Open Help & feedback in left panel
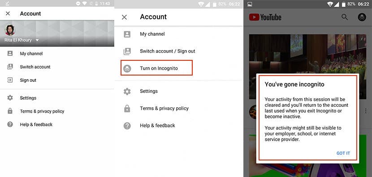This screenshot has height=177, width=372. [36, 124]
